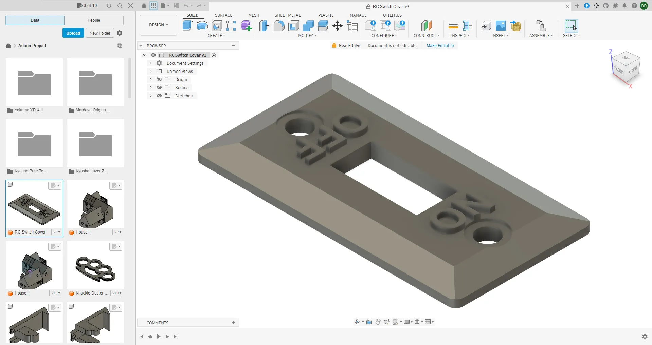Select the Pan hand tool

click(378, 322)
